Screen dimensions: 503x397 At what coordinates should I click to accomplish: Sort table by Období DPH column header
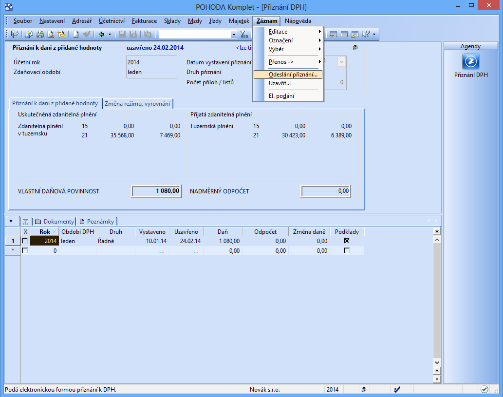click(x=77, y=232)
